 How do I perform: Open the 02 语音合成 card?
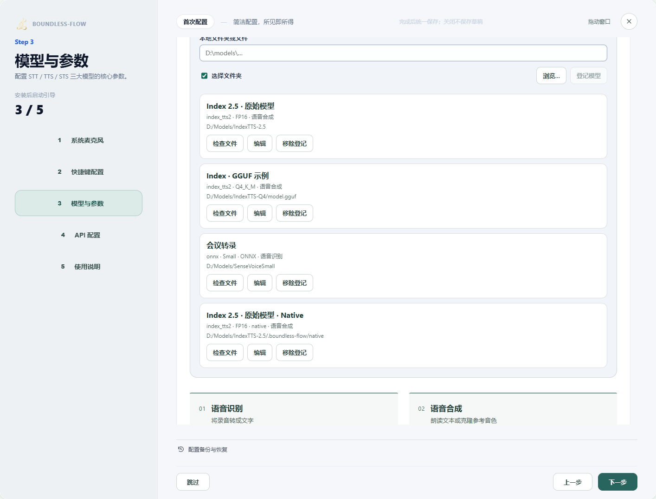click(x=513, y=409)
